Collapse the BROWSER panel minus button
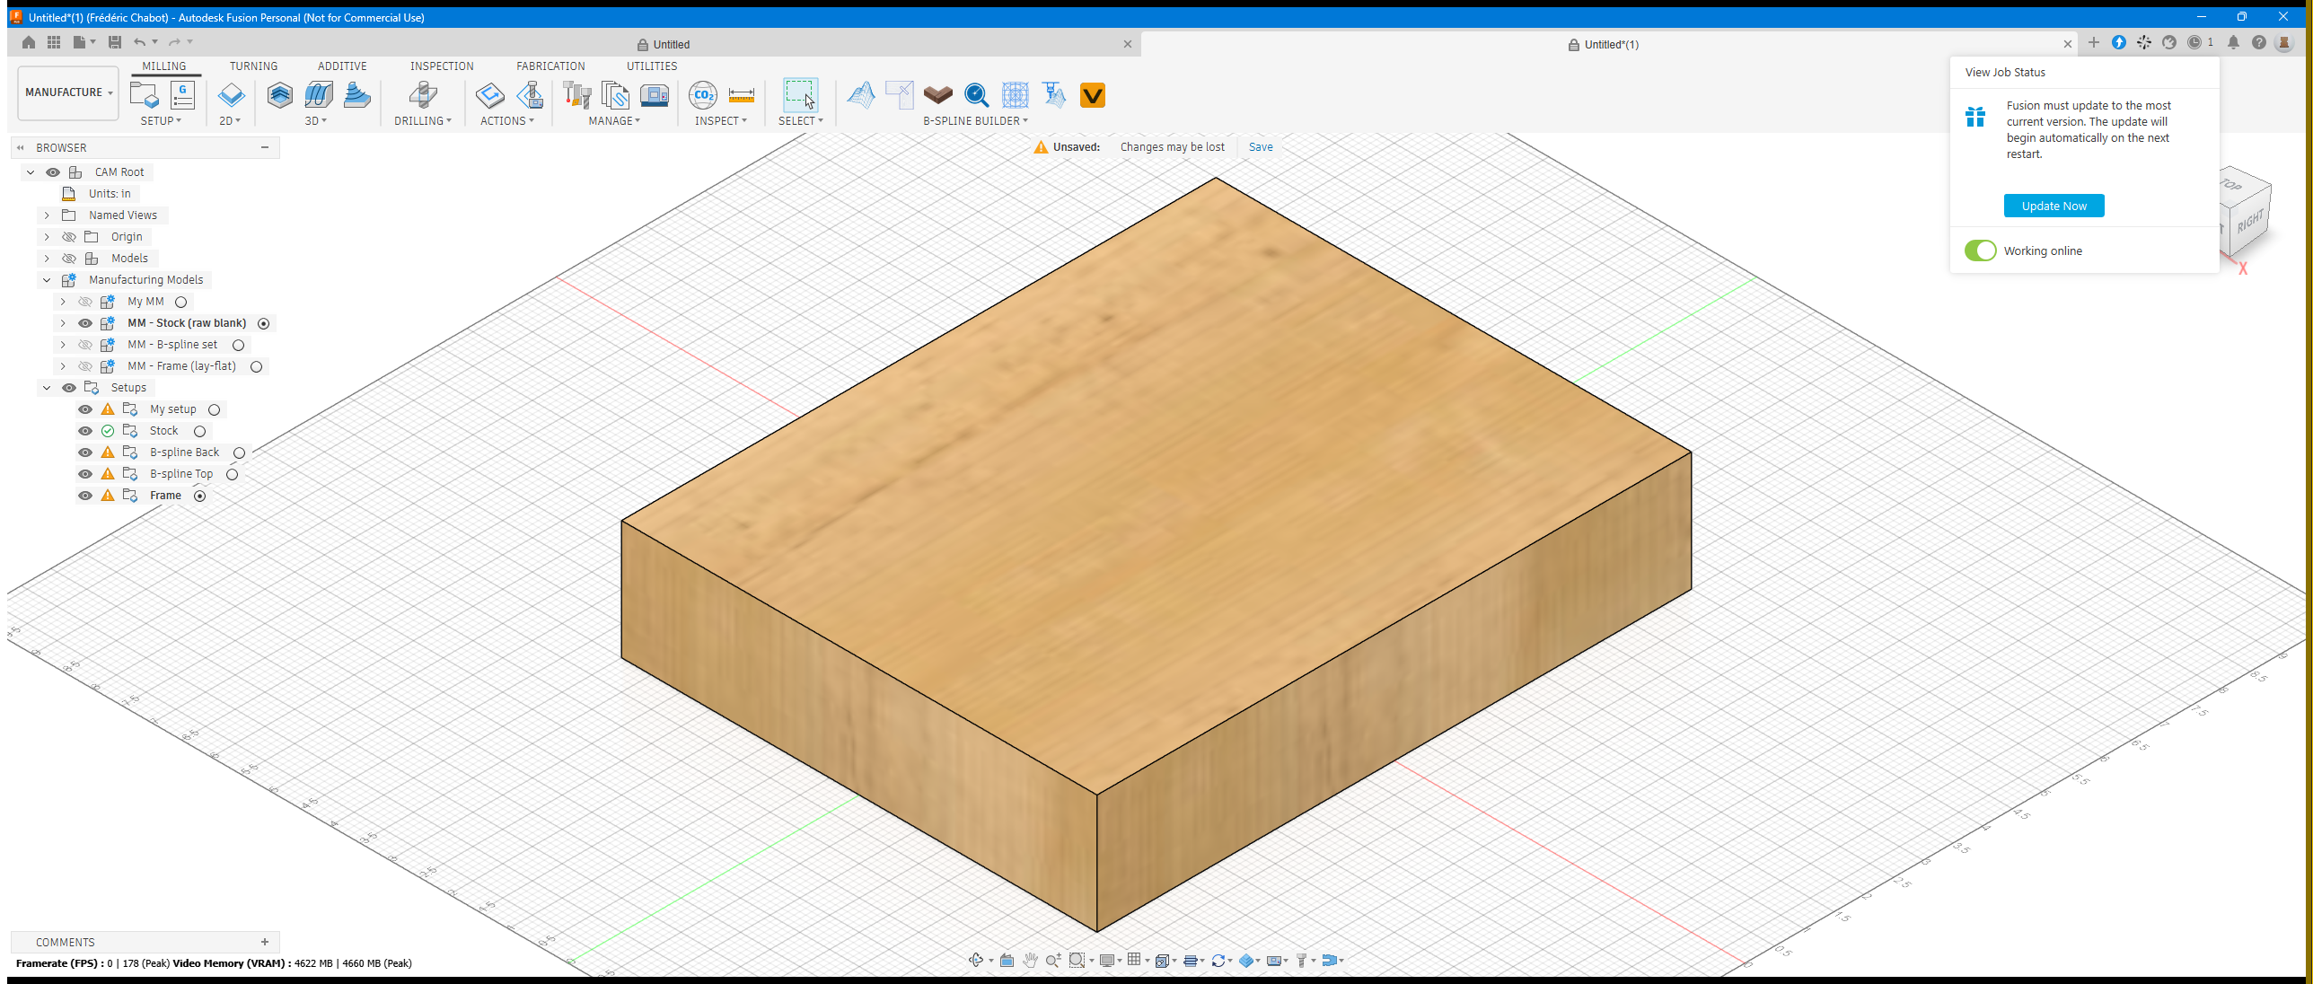 265,147
